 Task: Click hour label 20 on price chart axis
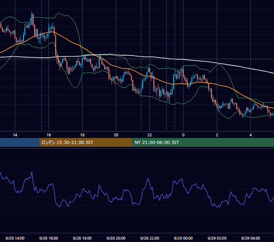pyautogui.click(x=116, y=135)
